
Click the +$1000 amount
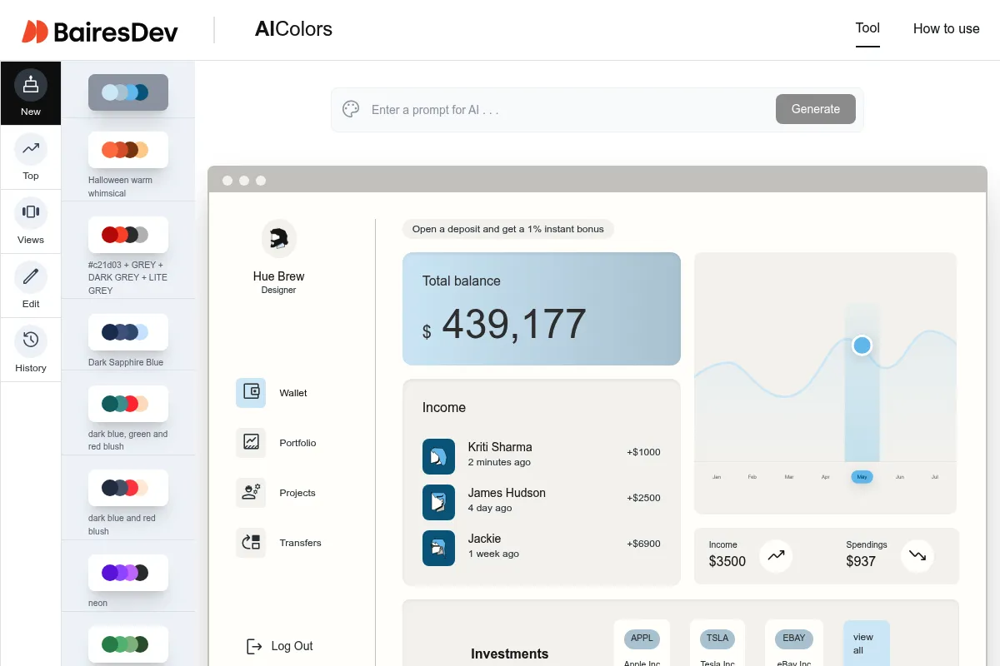click(643, 452)
